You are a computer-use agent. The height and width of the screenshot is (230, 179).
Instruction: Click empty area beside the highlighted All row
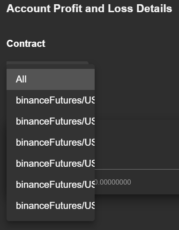137,79
